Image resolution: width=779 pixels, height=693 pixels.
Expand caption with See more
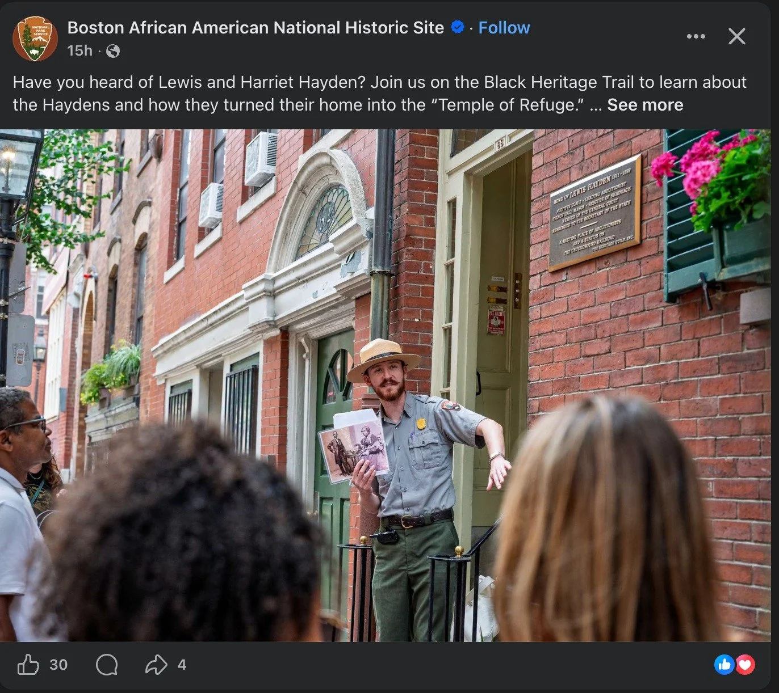(x=645, y=105)
